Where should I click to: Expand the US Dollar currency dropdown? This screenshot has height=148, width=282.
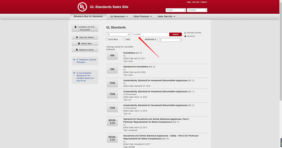[x=197, y=10]
